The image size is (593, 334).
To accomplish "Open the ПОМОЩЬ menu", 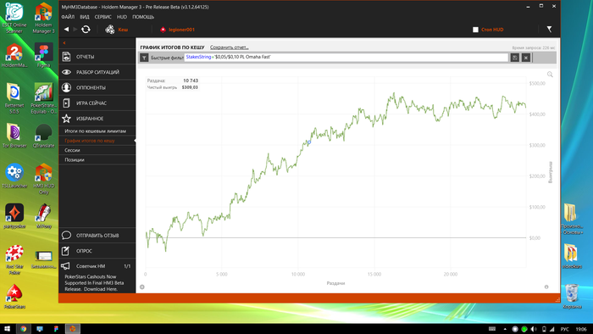I will (143, 17).
